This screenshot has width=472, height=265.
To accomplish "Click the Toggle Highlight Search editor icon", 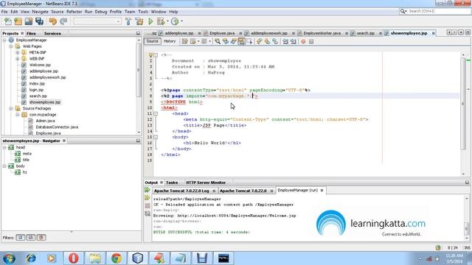I will 241,41.
